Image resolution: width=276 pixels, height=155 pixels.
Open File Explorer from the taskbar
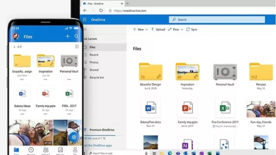[x=162, y=153]
